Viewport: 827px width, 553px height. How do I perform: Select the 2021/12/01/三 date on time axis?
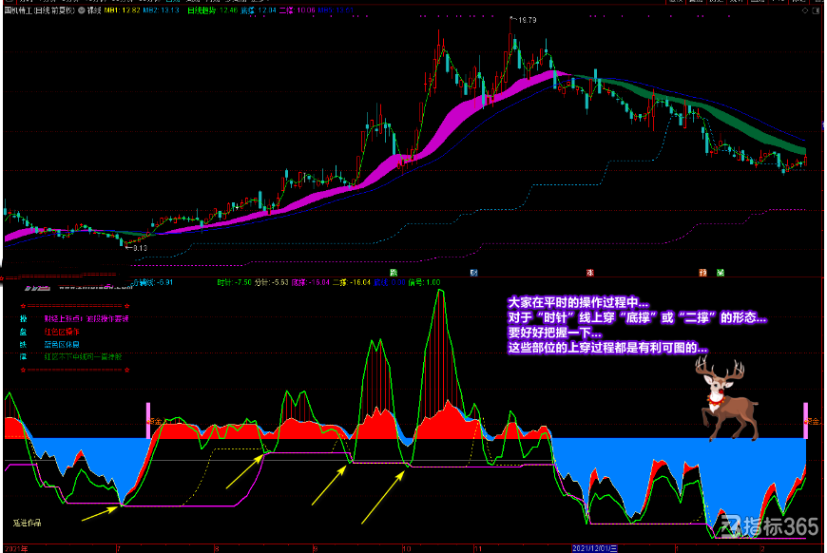click(x=594, y=549)
